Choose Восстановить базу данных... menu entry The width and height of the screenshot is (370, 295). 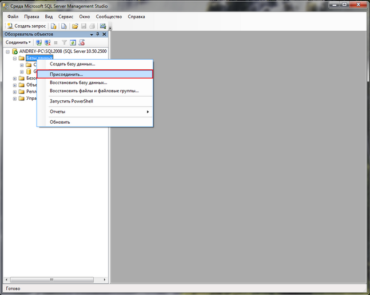[x=95, y=82]
